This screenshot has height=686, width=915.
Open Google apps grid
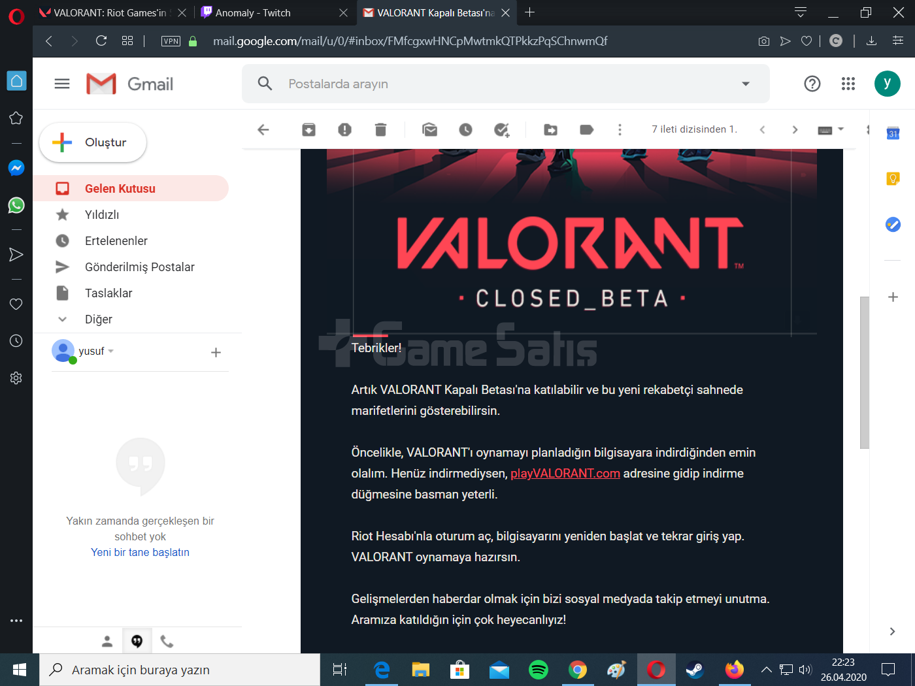point(848,84)
